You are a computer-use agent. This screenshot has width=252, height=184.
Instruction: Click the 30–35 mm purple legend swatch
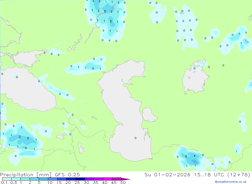coord(89,179)
